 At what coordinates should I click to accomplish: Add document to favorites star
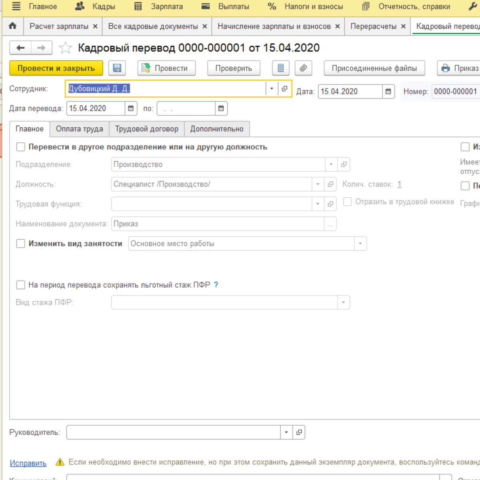[x=65, y=48]
